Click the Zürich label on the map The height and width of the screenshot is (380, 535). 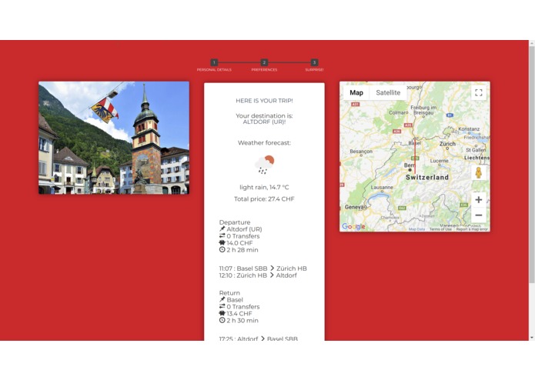click(x=447, y=144)
